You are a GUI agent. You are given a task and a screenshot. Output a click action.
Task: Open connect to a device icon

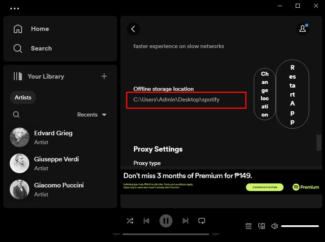pos(262,226)
